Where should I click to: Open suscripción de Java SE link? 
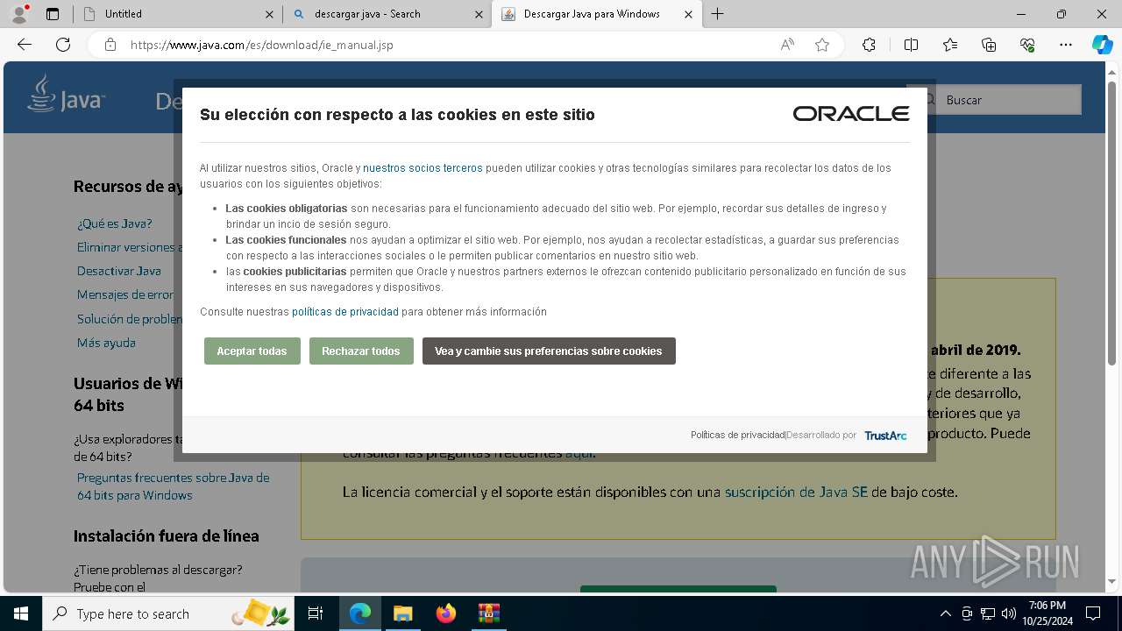point(796,493)
